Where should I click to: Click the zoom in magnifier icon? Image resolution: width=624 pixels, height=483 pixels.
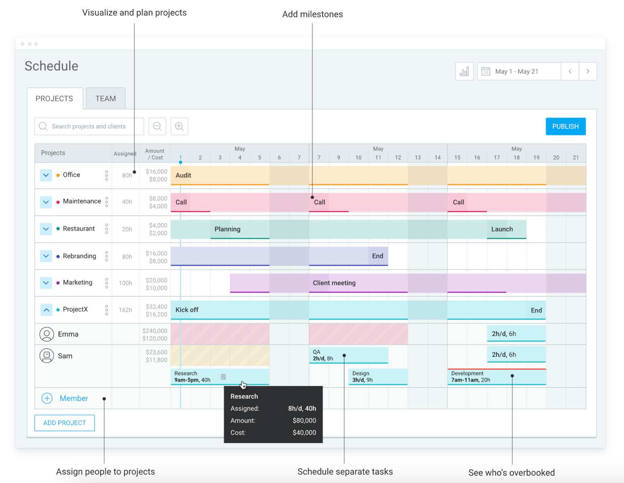[x=179, y=126]
